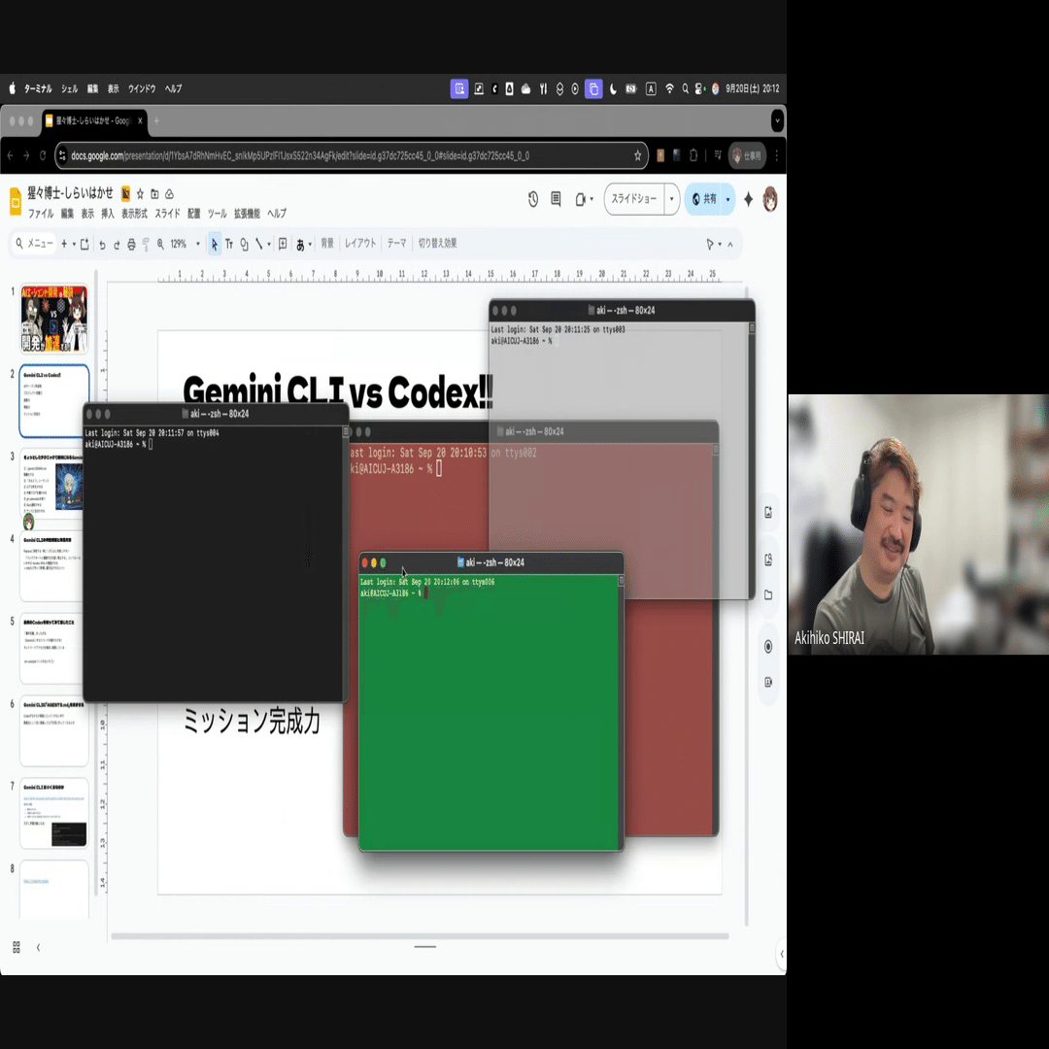The image size is (1049, 1049).
Task: Bookmark page with address bar star
Action: click(637, 155)
